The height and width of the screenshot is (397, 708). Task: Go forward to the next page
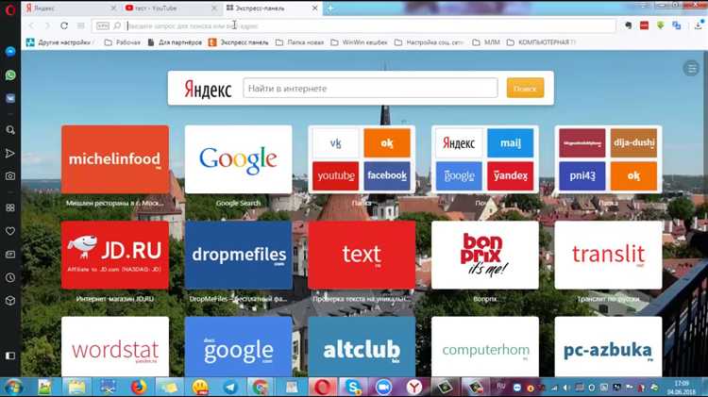[x=47, y=25]
